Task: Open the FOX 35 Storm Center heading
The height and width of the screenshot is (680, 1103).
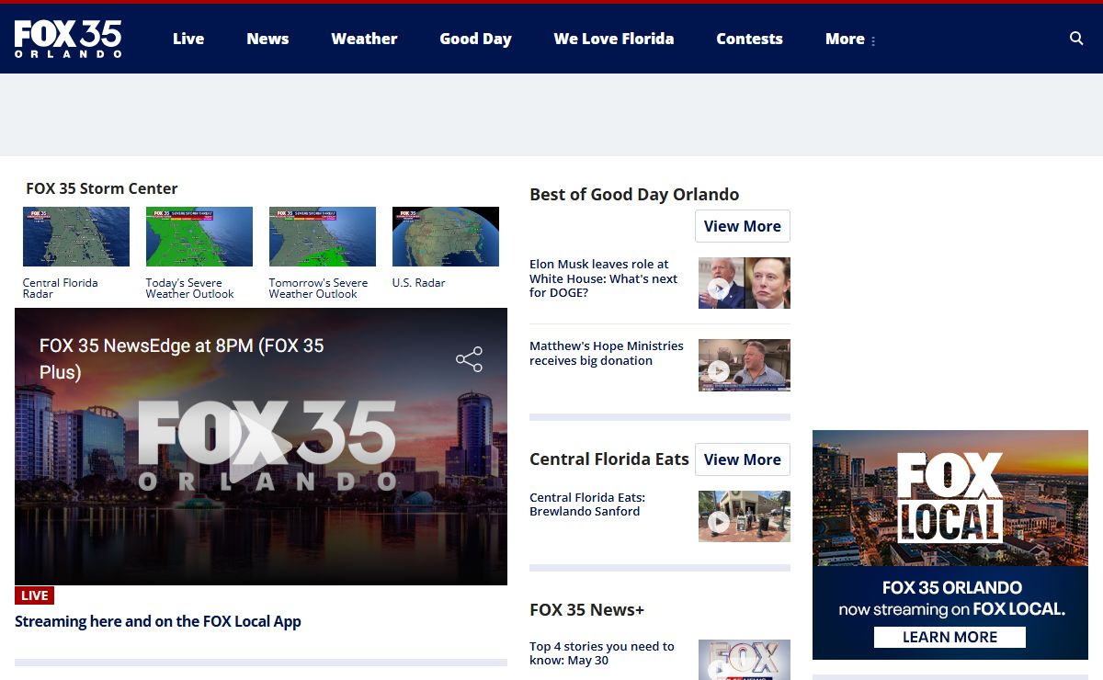Action: pyautogui.click(x=102, y=188)
